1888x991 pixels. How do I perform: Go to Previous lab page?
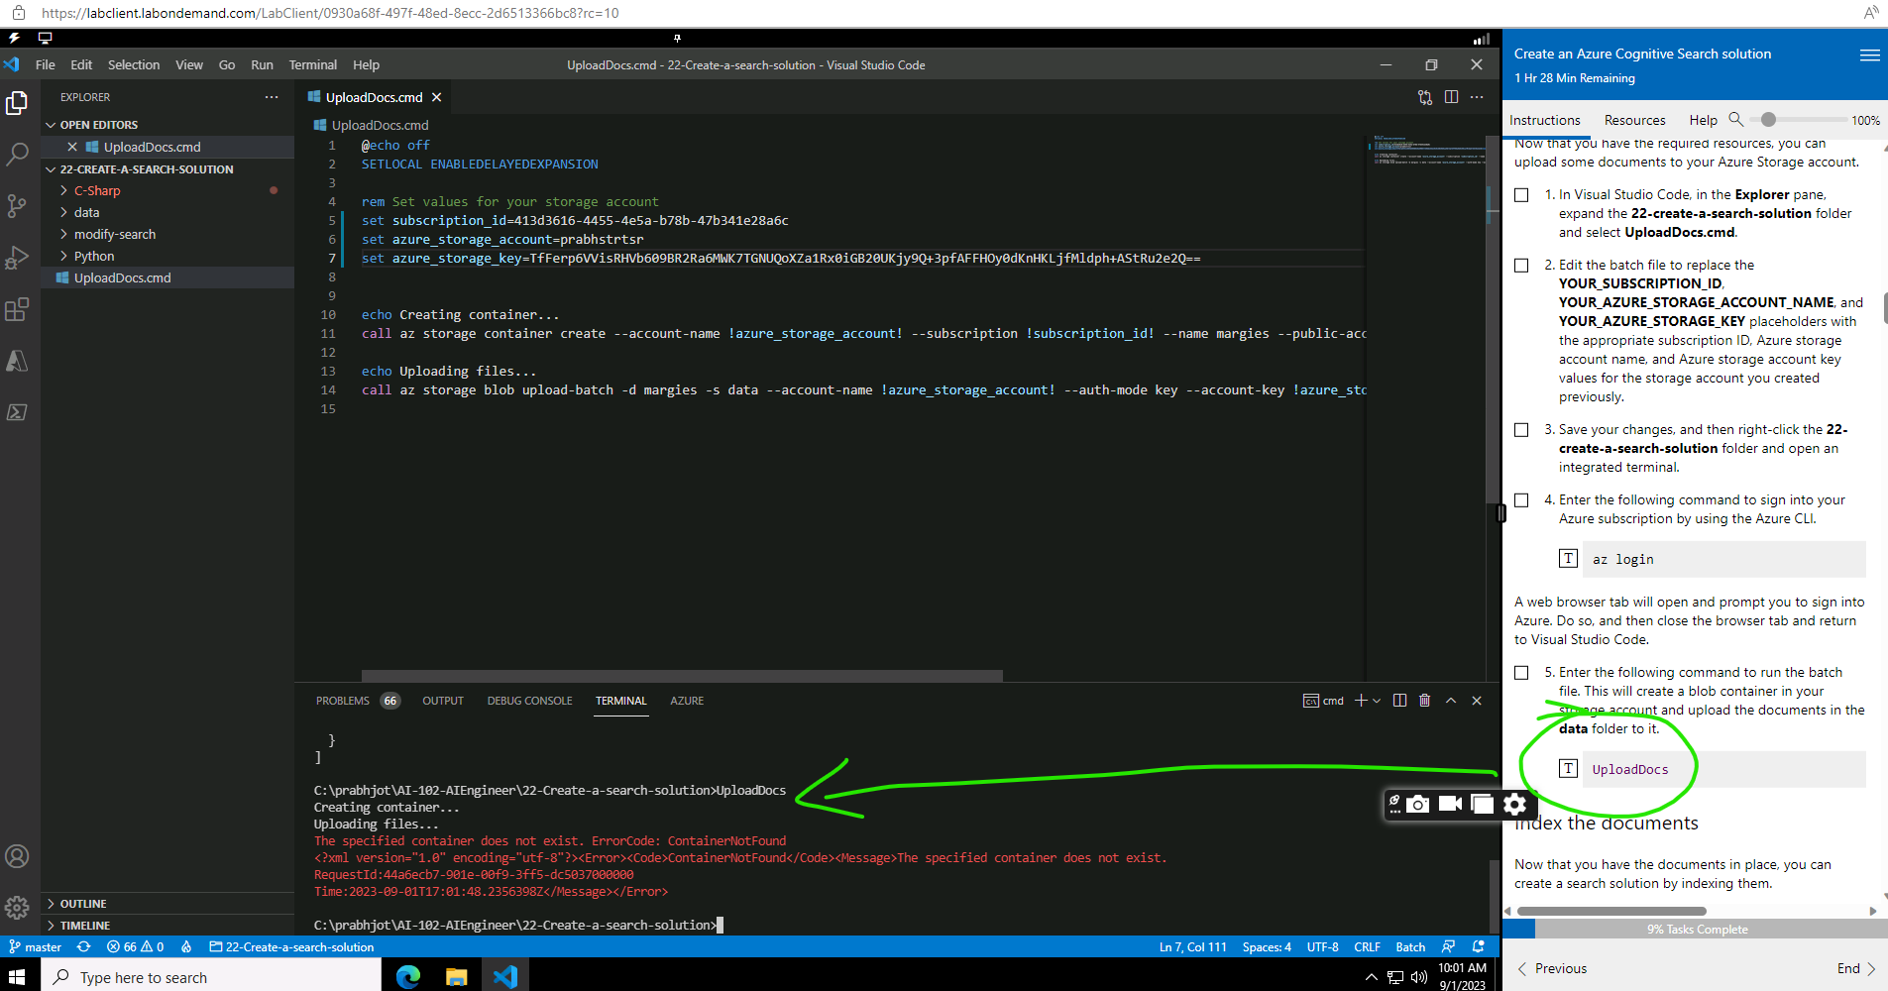pyautogui.click(x=1552, y=968)
